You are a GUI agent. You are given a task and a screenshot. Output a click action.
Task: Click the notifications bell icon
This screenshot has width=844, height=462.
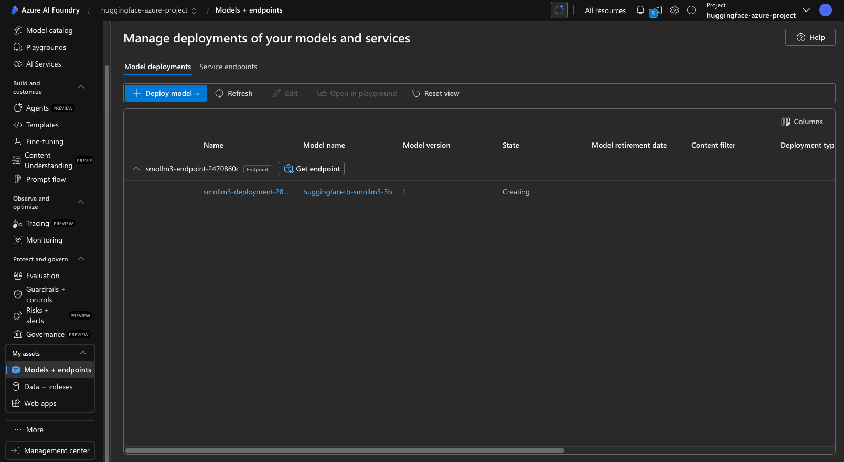(x=640, y=10)
